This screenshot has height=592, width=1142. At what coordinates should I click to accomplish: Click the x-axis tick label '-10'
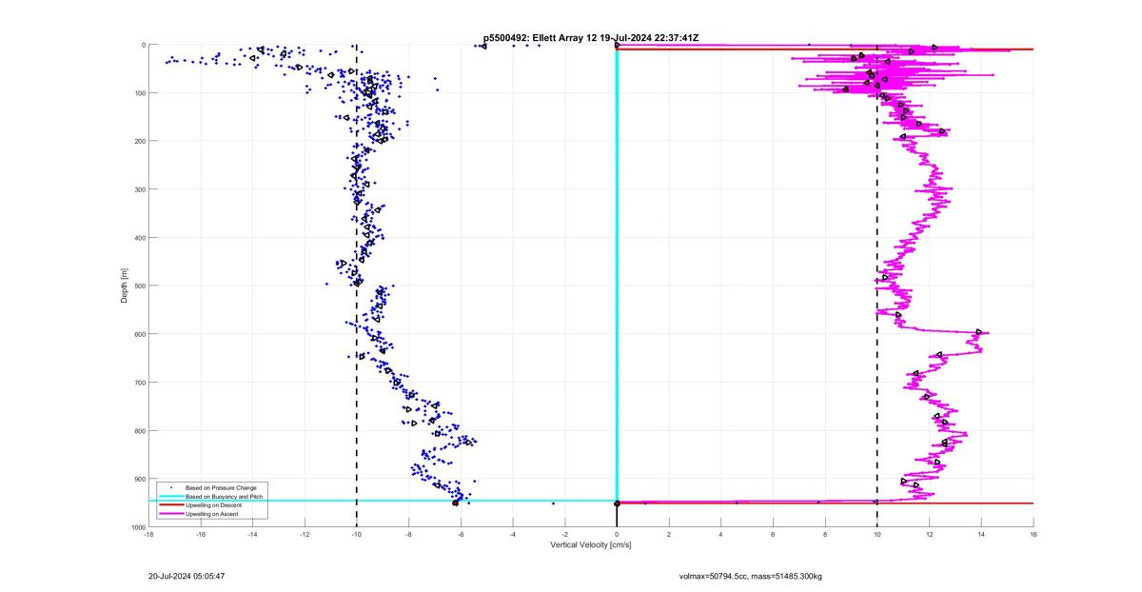click(x=357, y=535)
